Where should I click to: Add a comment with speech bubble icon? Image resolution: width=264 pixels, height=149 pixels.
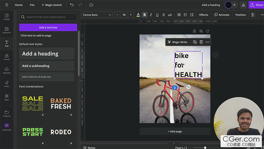pos(215,55)
